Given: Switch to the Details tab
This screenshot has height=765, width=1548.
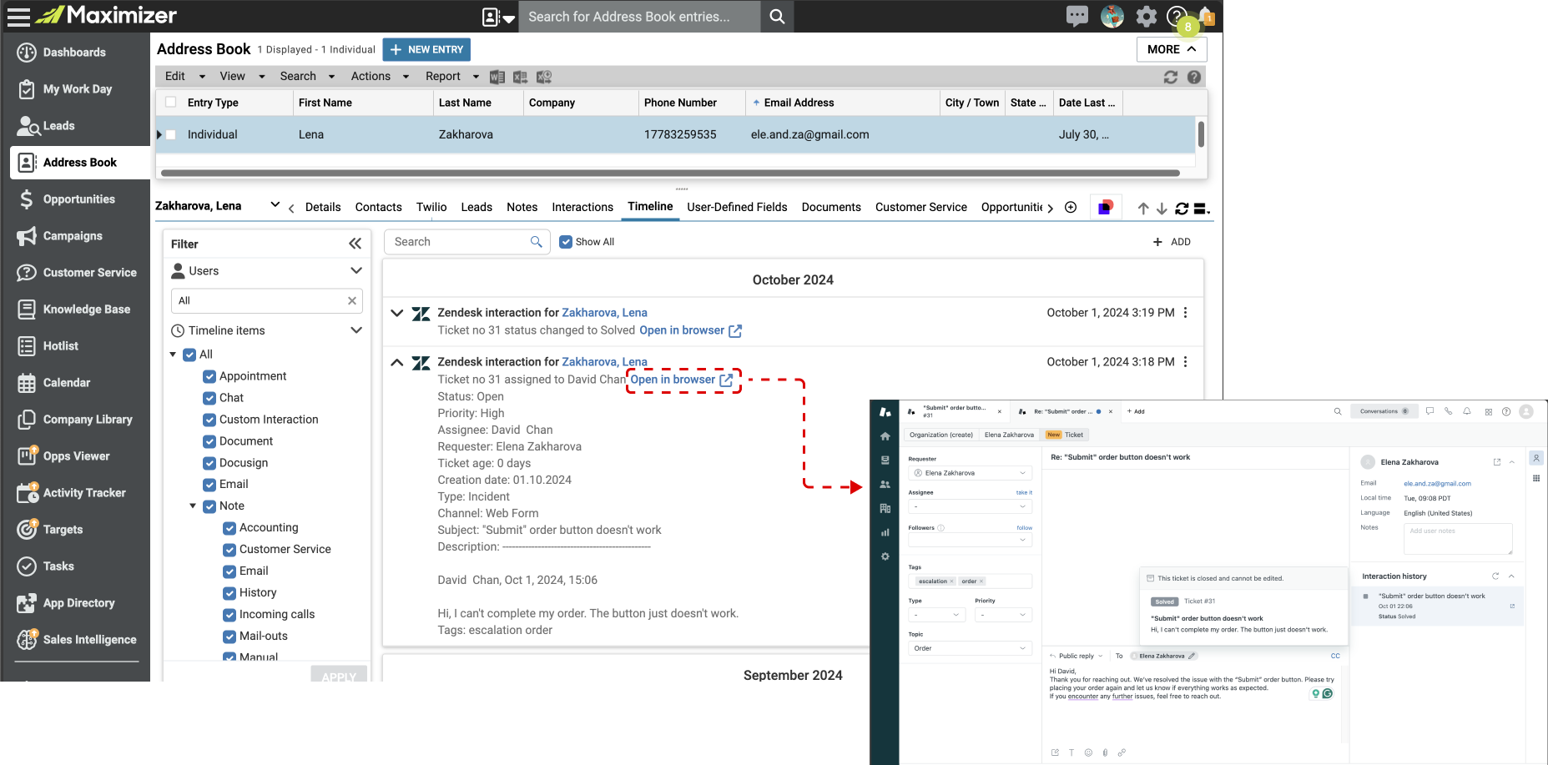Looking at the screenshot, I should pyautogui.click(x=323, y=207).
